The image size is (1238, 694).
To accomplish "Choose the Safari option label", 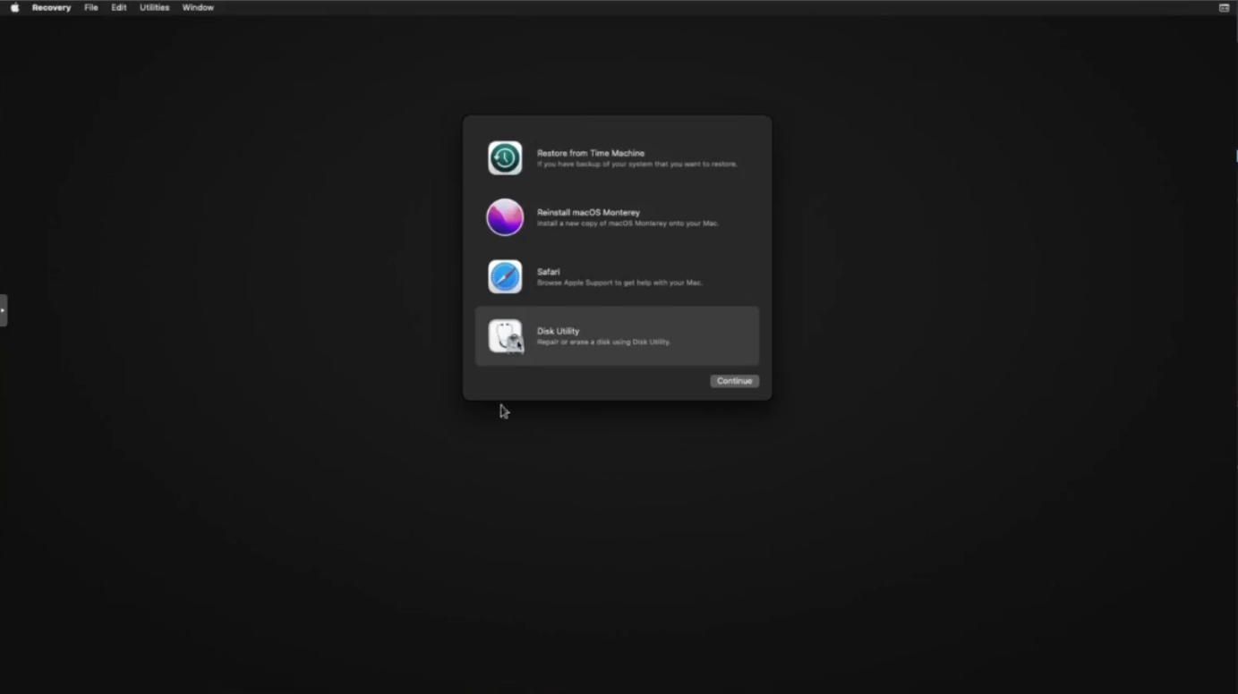I will [x=548, y=272].
